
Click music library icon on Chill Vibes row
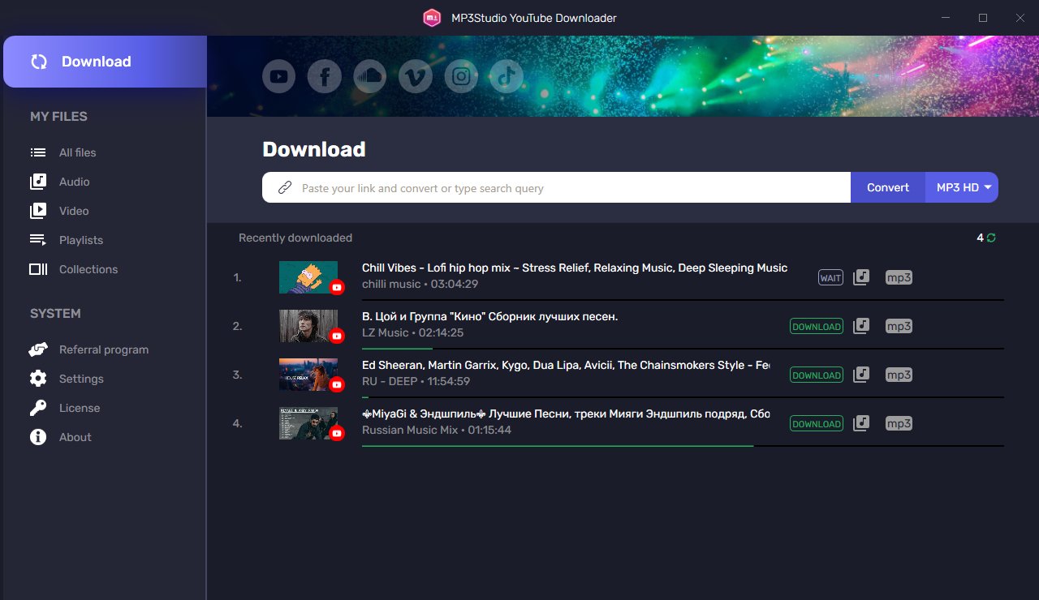[861, 277]
